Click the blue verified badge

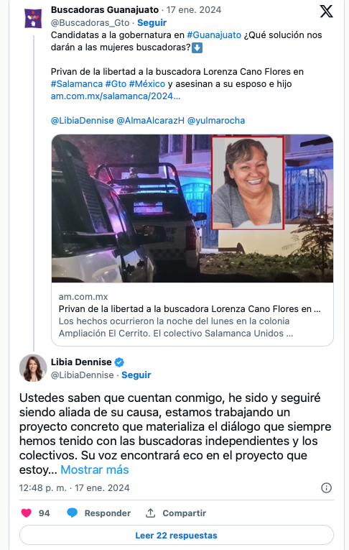tap(119, 362)
